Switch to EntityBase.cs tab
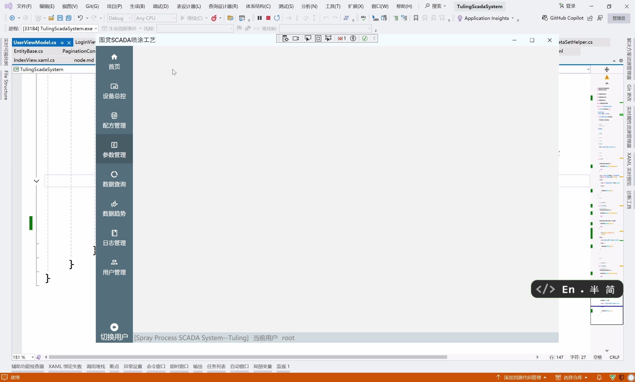Screen dimensions: 635x382 tap(28, 51)
